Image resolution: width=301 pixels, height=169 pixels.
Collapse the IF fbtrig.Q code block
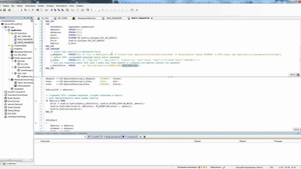[x=36, y=101]
